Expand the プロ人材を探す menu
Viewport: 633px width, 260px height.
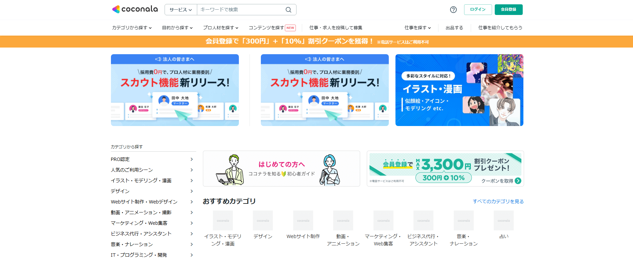tap(221, 28)
